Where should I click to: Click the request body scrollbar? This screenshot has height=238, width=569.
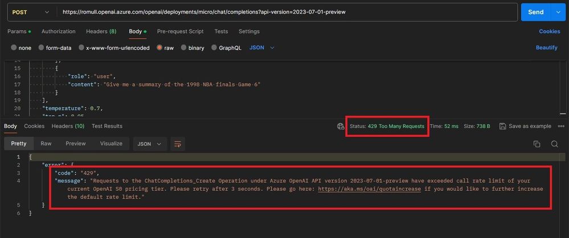(563, 113)
